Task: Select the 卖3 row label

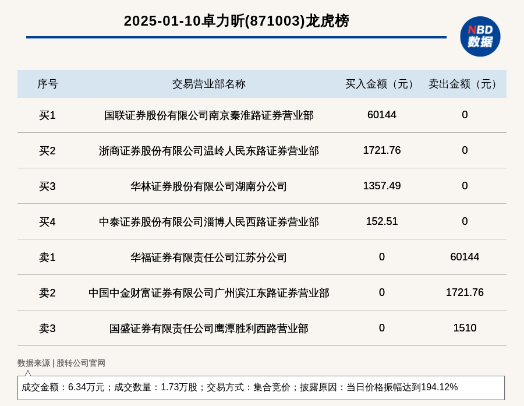Action: [47, 329]
